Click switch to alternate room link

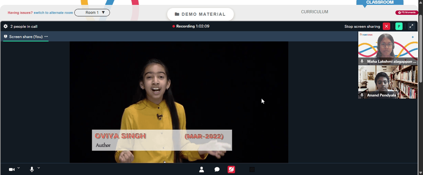pyautogui.click(x=53, y=13)
